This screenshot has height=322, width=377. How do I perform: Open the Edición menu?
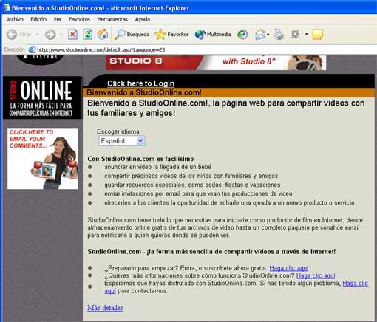38,19
